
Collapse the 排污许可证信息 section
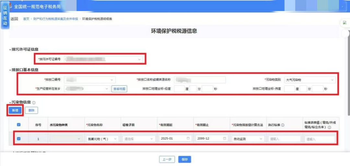[10, 50]
